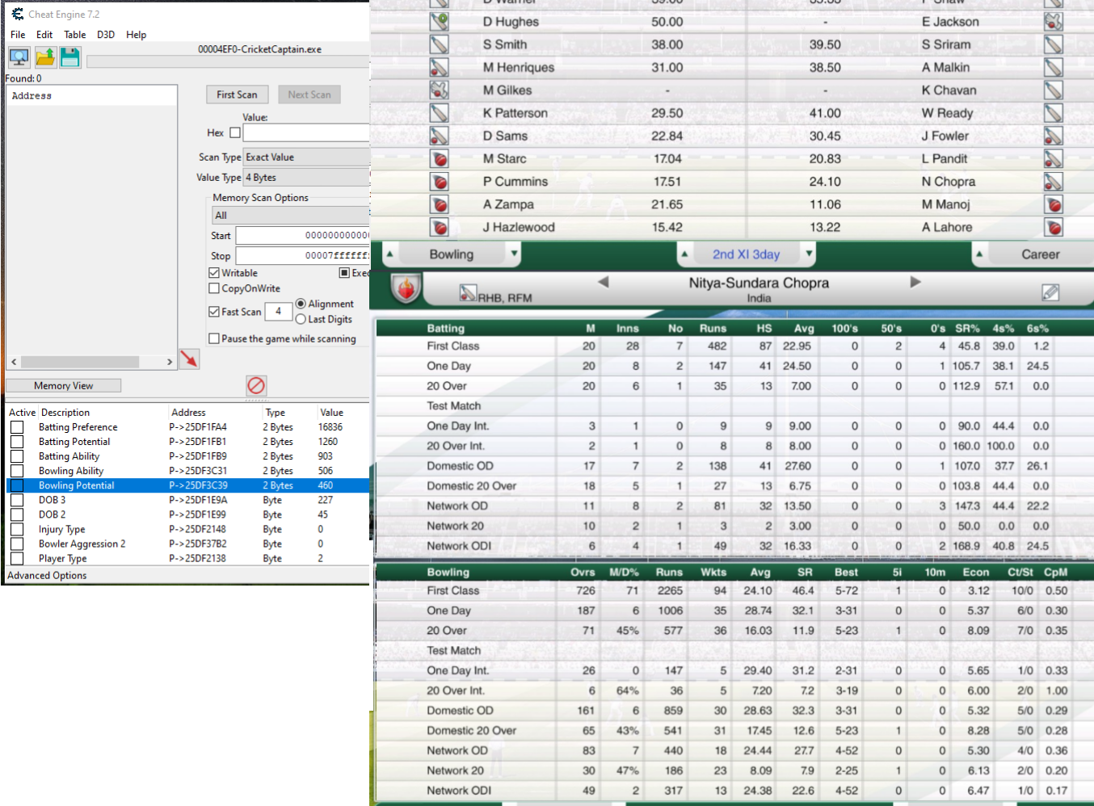Click role icon left of D Sams
This screenshot has width=1094, height=806.
(439, 136)
